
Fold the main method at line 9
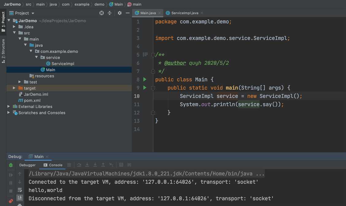click(x=153, y=88)
